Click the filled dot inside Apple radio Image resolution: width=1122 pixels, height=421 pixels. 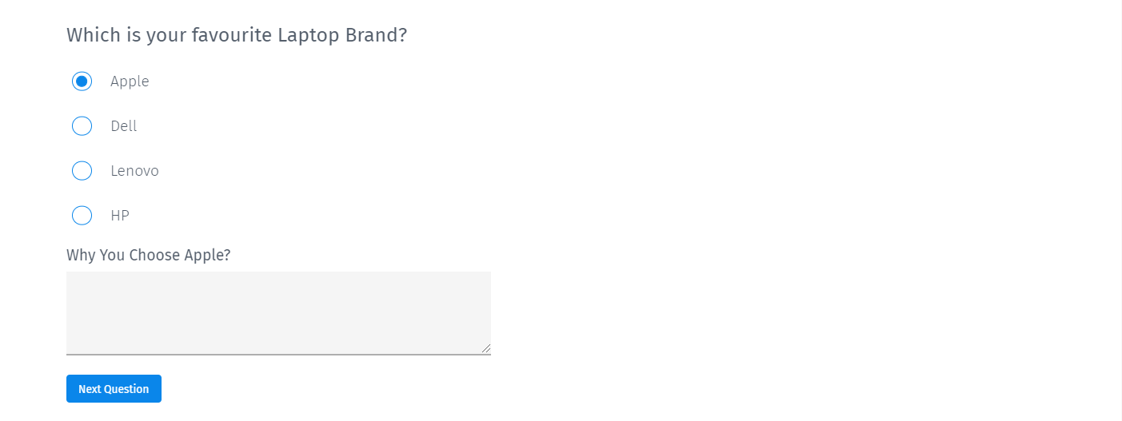point(82,81)
